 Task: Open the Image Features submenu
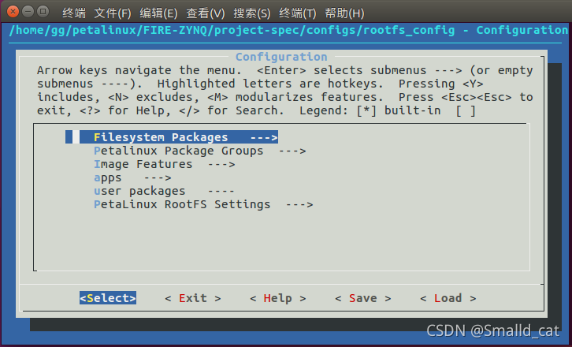point(165,164)
